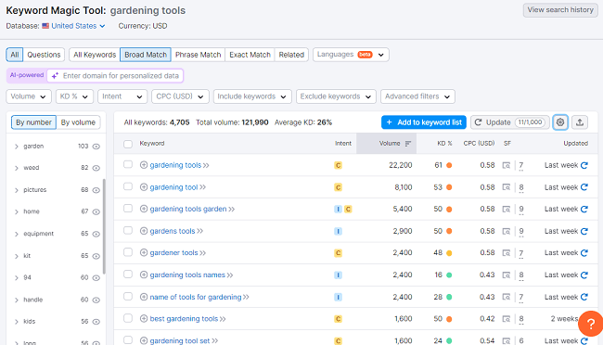Open the Languages beta dropdown
Screen dimensions: 603x345
(351, 55)
